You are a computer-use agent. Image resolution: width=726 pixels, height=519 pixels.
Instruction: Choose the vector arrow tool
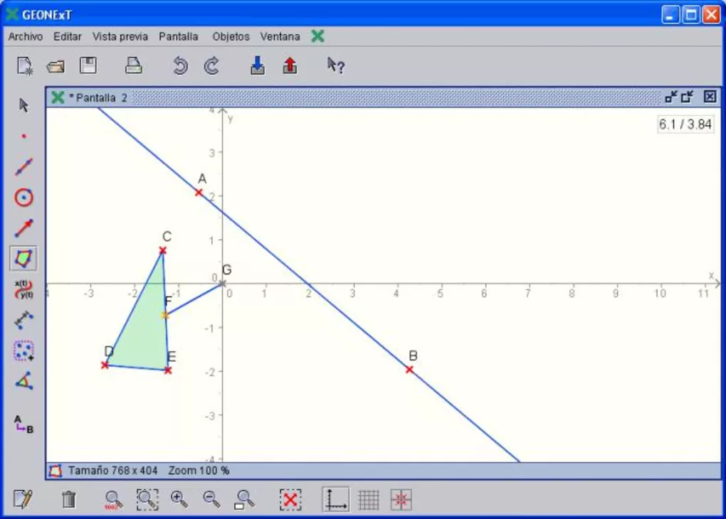click(x=24, y=228)
